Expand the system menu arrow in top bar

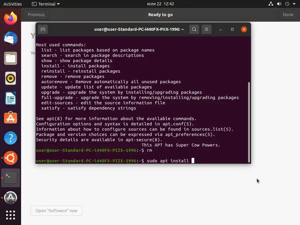294,4
